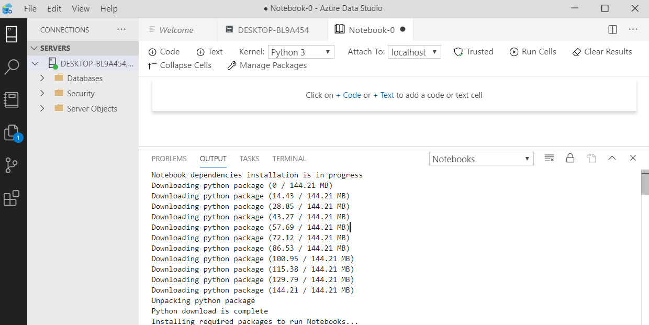
Task: Open the Search icon in activity bar
Action: (12, 66)
